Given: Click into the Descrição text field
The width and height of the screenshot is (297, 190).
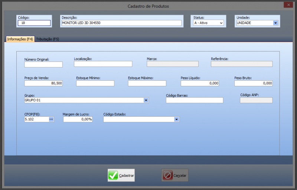Looking at the screenshot, I should coord(121,23).
